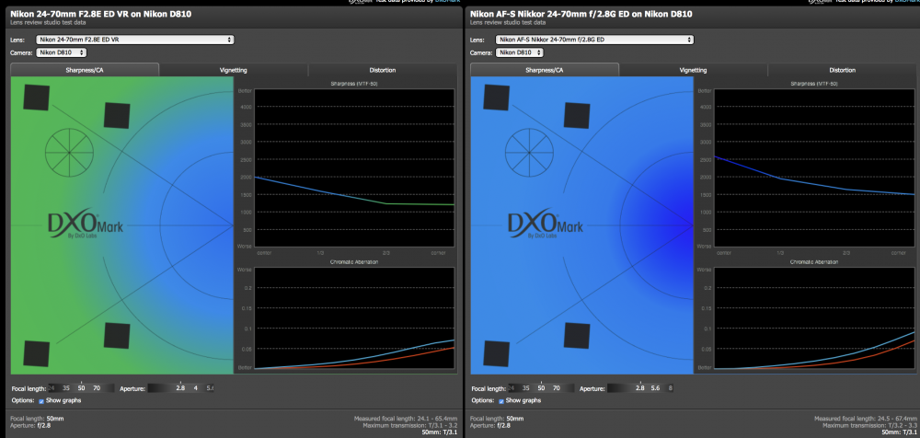This screenshot has width=920, height=438.
Task: Set focal length to 70 in the F2.8E ED VR panel
Action: click(x=97, y=388)
